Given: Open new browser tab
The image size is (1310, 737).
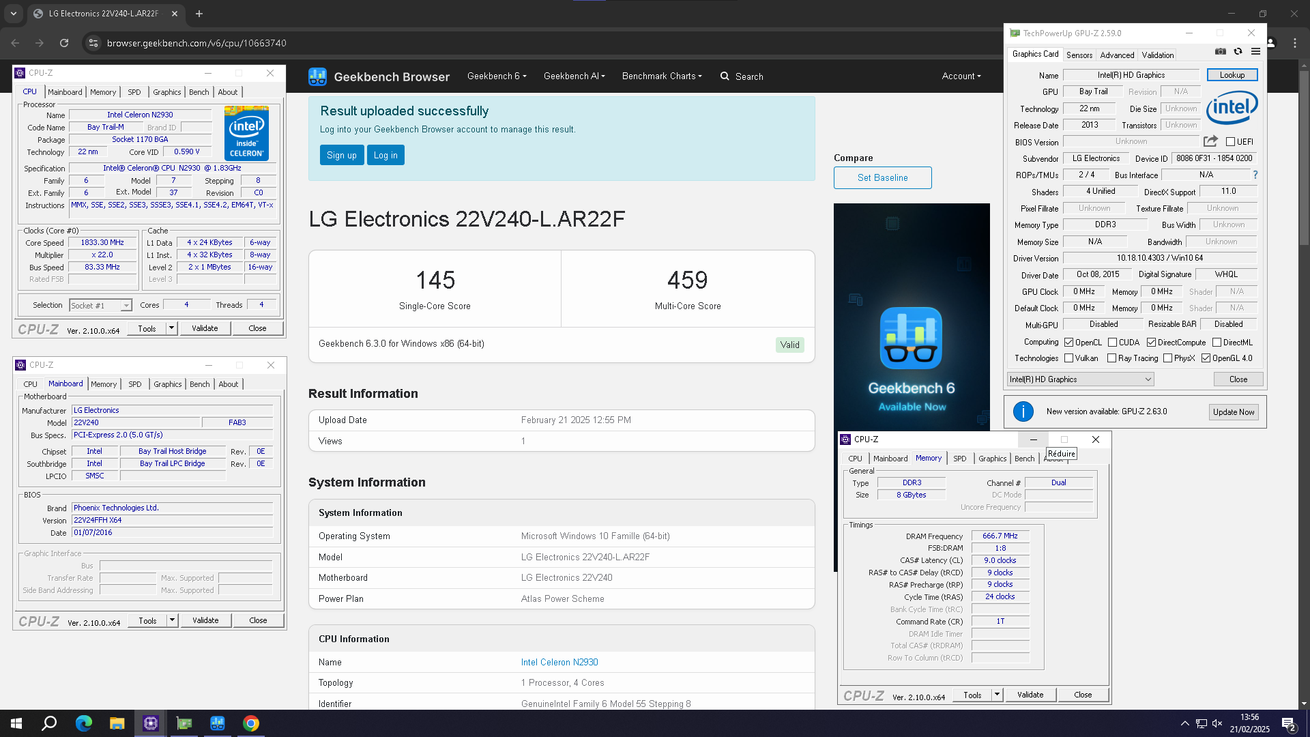Looking at the screenshot, I should click(199, 14).
